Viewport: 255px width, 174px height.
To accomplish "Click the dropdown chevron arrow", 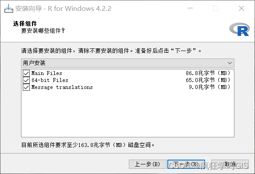I will tap(230, 63).
